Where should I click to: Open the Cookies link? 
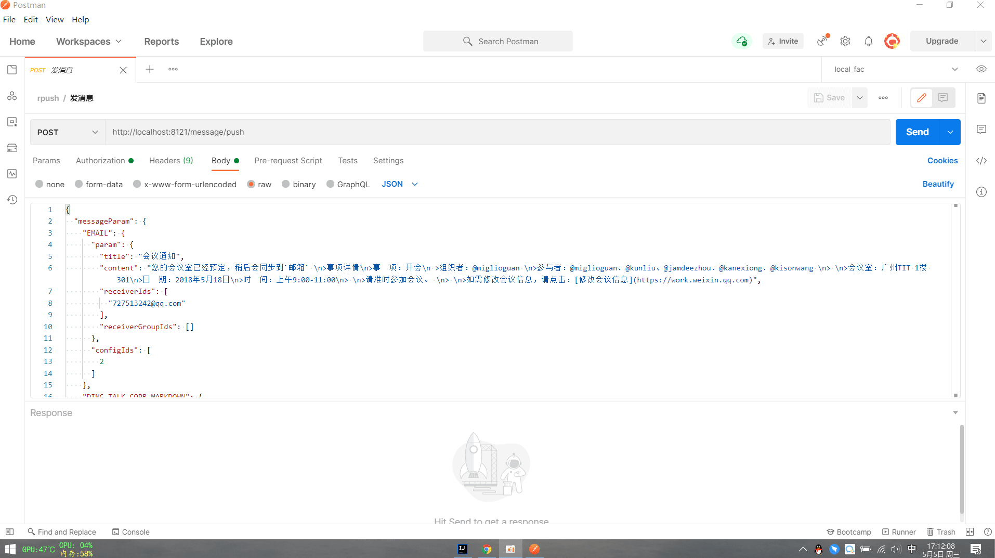click(x=942, y=161)
